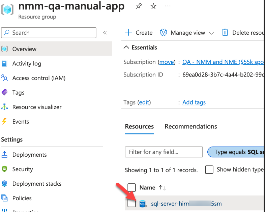Click the trash can icon for Delete resource group

coord(225,32)
